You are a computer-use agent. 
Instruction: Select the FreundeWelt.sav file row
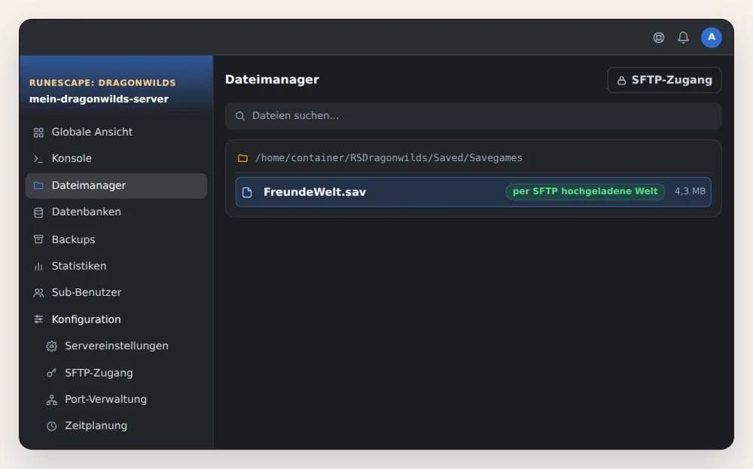(473, 192)
